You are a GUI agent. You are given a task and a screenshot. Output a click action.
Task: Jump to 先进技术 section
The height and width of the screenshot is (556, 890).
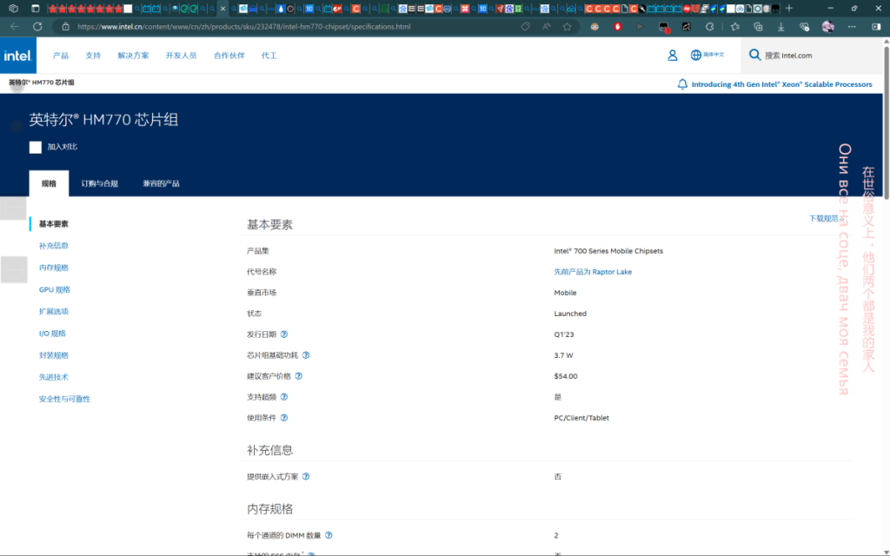(54, 377)
